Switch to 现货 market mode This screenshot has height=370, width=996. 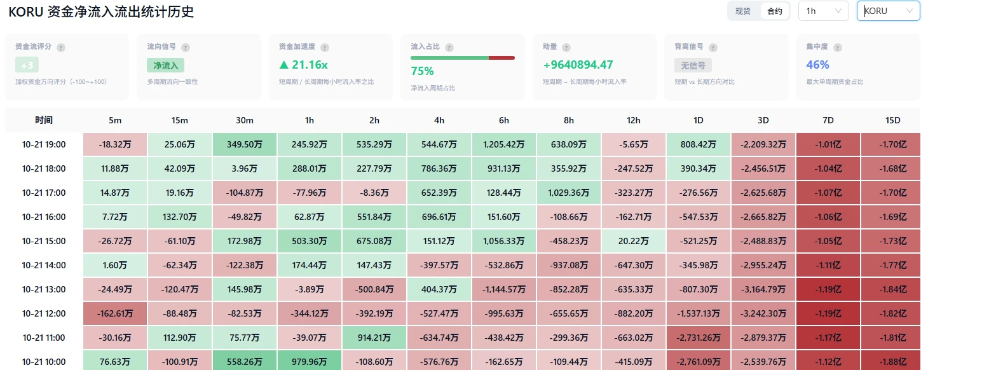[x=743, y=11]
